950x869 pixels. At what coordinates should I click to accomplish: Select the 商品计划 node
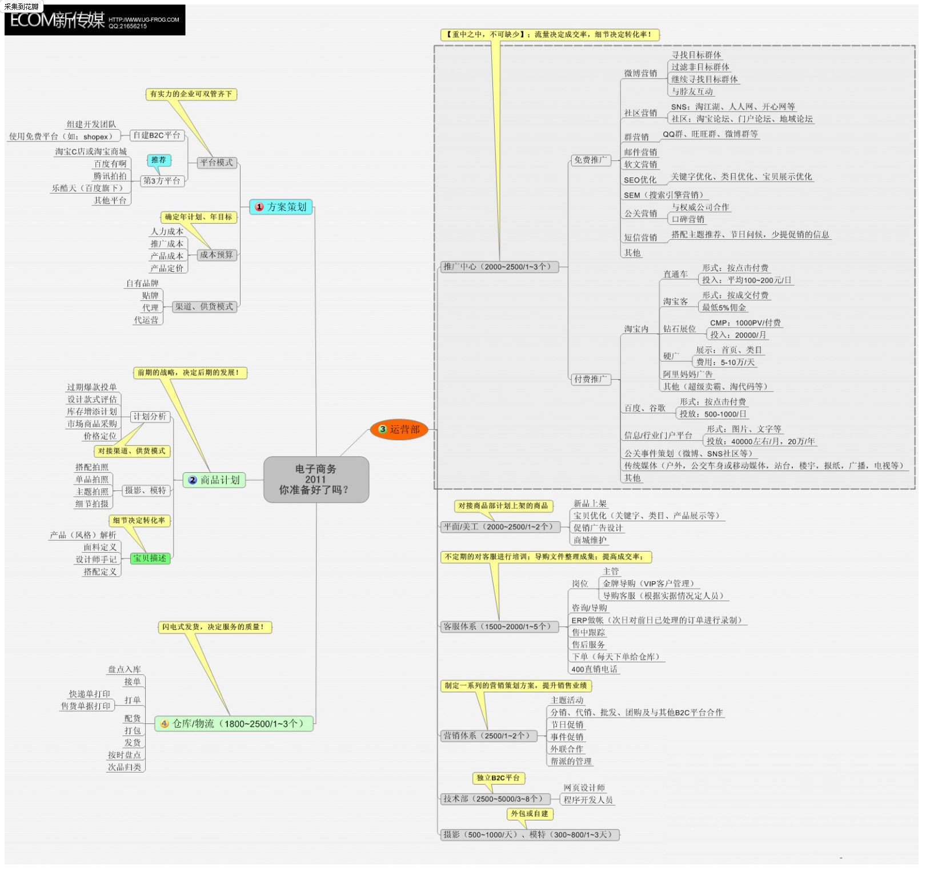(x=214, y=480)
